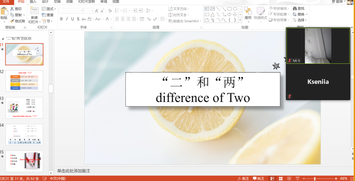Open the Find (查找) binoculars tool
Screen dimensions: 355x181
pos(299,8)
